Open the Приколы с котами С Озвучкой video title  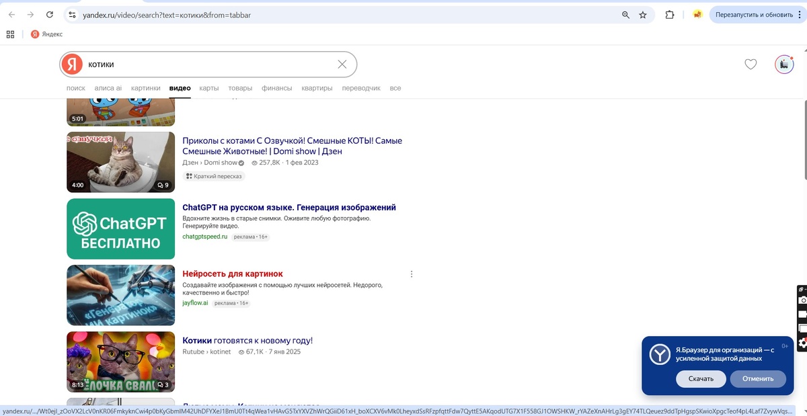tap(293, 146)
